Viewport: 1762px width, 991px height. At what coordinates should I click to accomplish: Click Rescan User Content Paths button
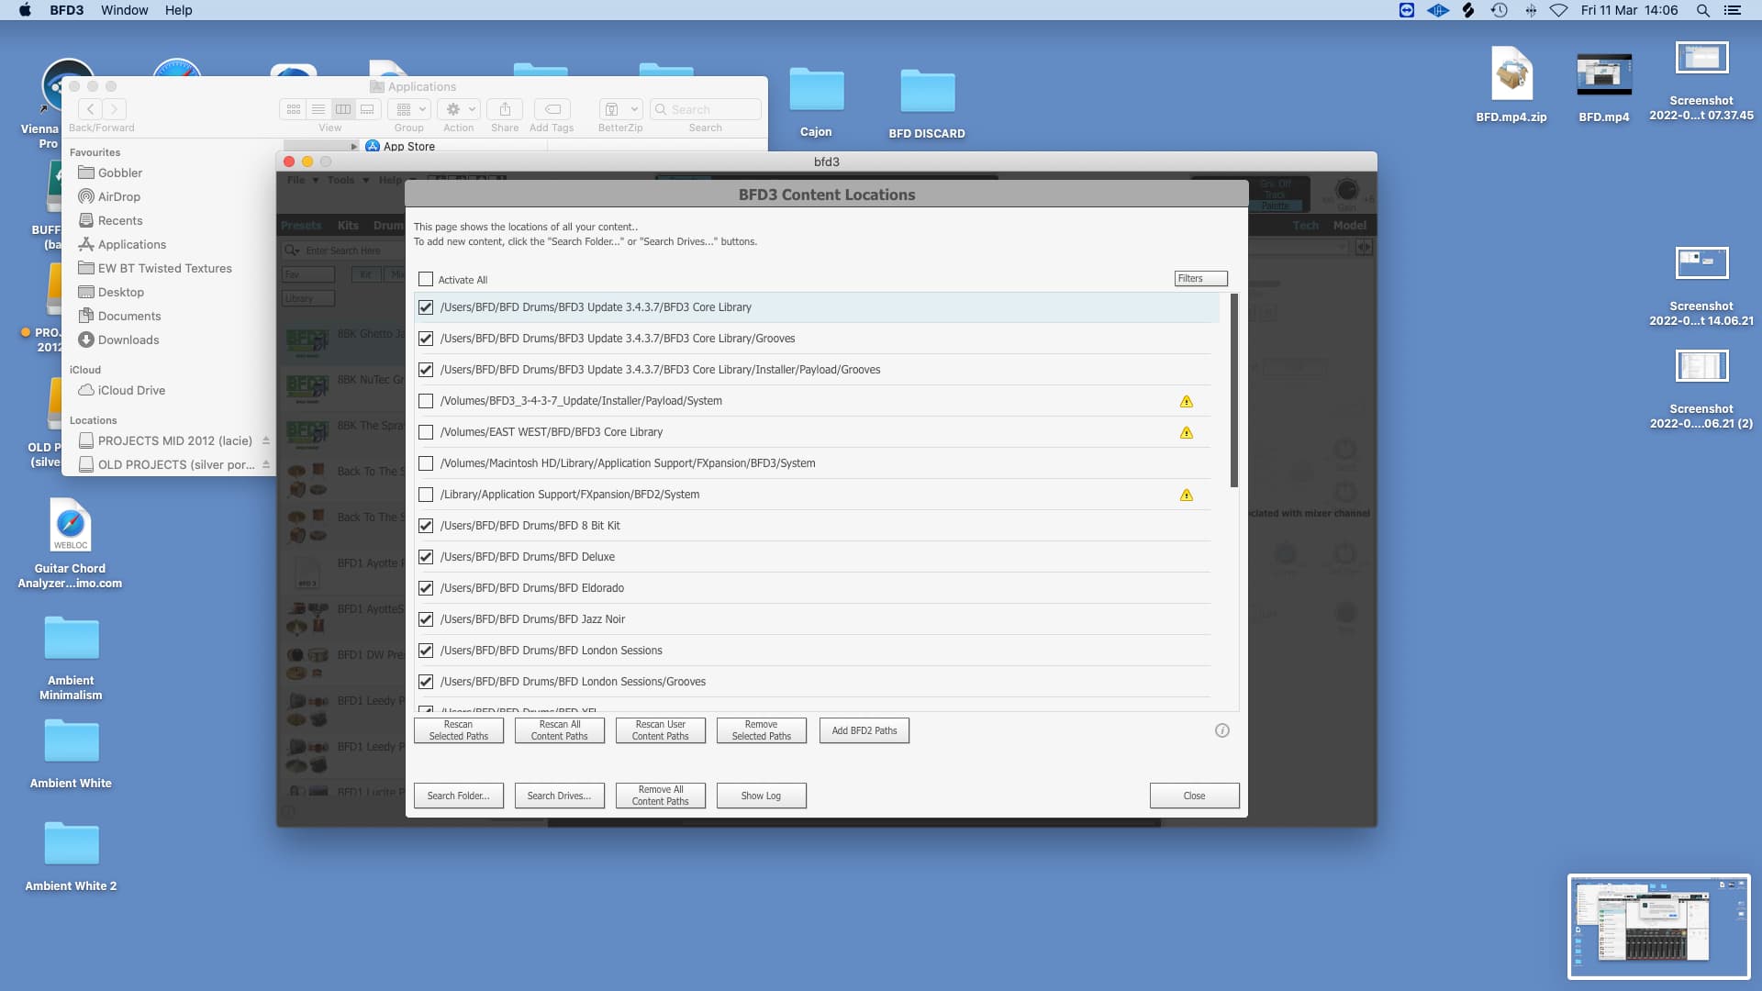coord(661,730)
